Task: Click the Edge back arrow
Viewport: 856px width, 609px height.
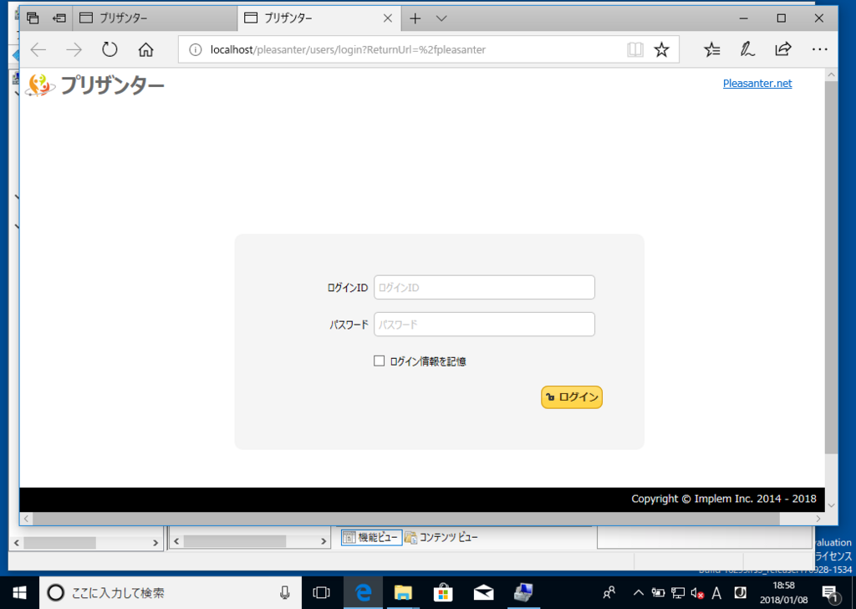Action: pyautogui.click(x=38, y=49)
